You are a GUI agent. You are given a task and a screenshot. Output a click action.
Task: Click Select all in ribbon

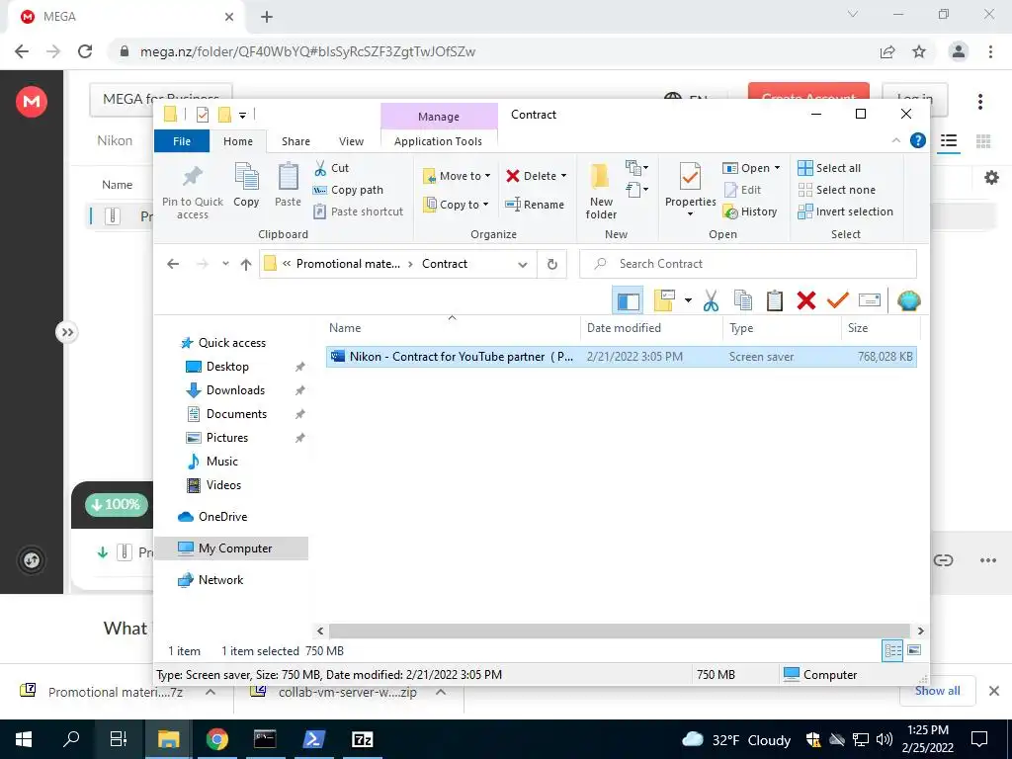[829, 168]
